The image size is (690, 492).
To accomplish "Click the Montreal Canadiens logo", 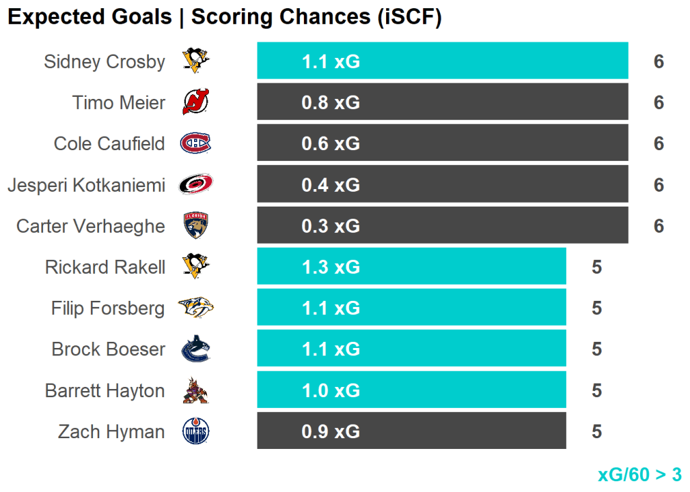I will click(195, 143).
